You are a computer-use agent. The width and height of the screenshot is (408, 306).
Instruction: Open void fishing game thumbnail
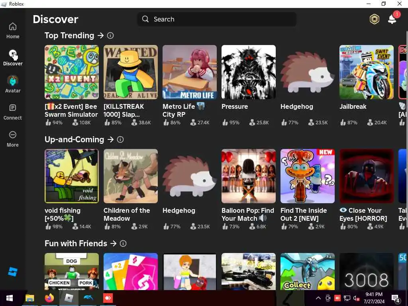click(x=72, y=176)
